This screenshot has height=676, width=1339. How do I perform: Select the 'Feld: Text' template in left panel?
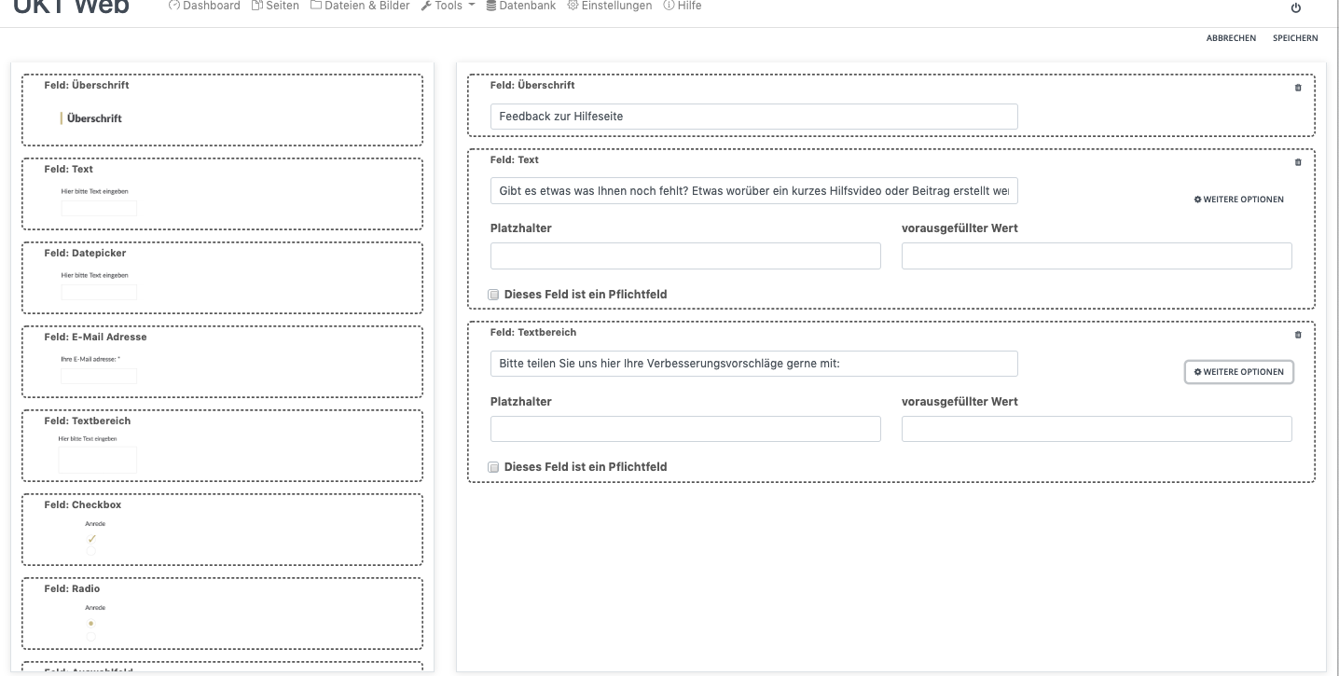pos(222,194)
